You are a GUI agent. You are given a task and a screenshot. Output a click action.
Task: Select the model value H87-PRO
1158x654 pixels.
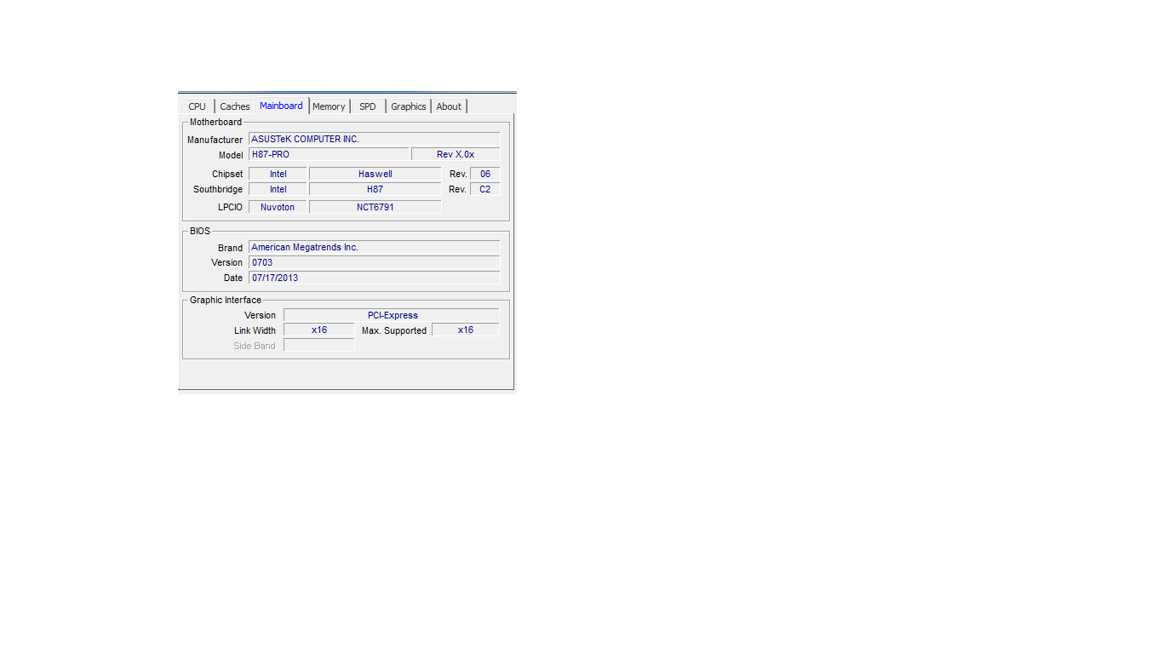(x=329, y=154)
